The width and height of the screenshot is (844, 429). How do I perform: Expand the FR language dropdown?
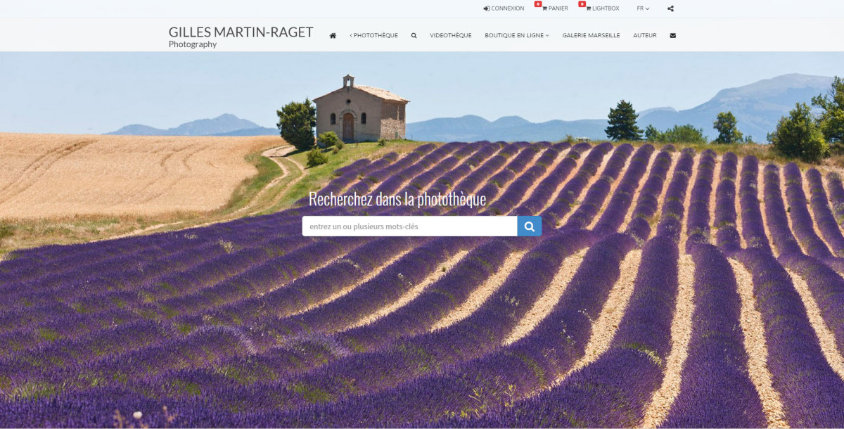pyautogui.click(x=643, y=8)
